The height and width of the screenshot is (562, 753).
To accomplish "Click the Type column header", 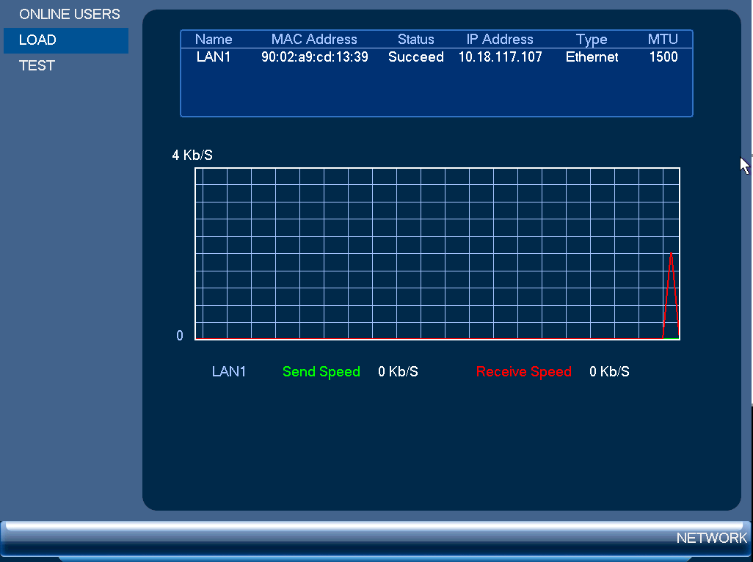I will tap(592, 40).
